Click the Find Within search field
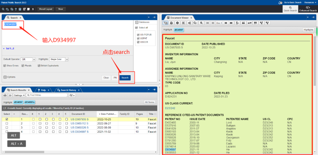The height and width of the screenshot is (155, 318). pos(47,95)
